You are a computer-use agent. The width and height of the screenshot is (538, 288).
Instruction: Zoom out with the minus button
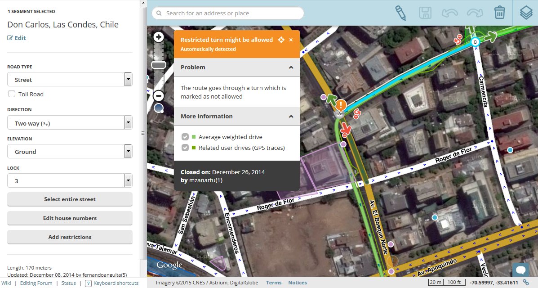[x=159, y=95]
